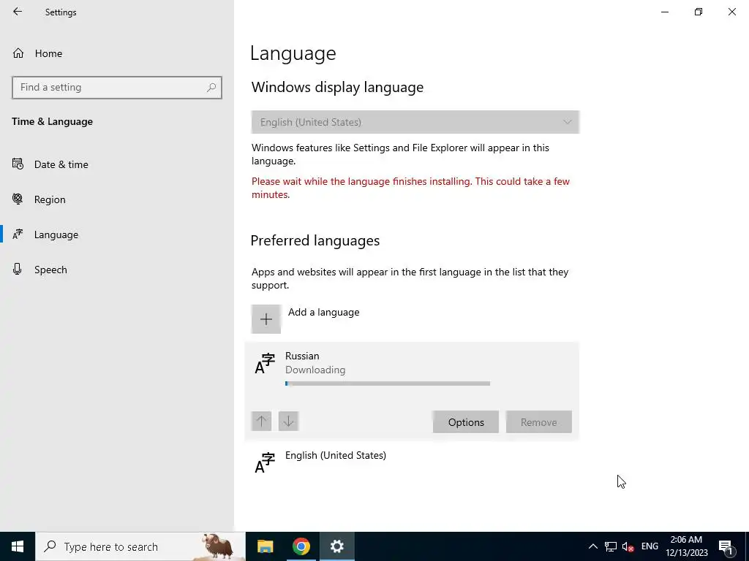Select English (United States) in preferred languages

point(412,462)
